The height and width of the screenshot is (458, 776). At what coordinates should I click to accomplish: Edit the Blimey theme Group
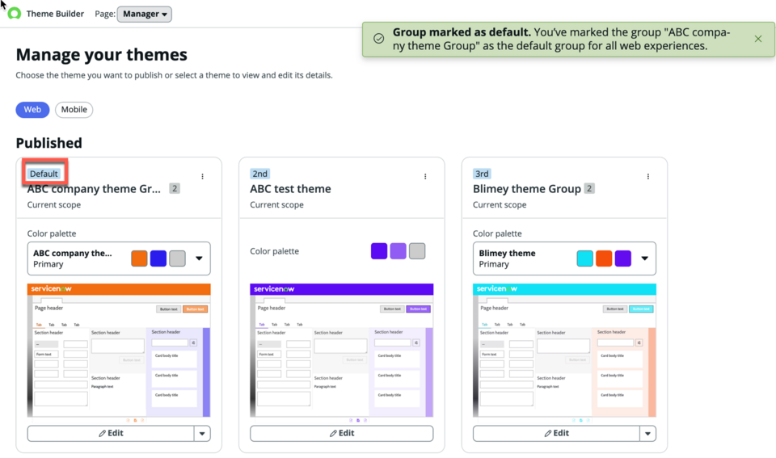pos(556,433)
